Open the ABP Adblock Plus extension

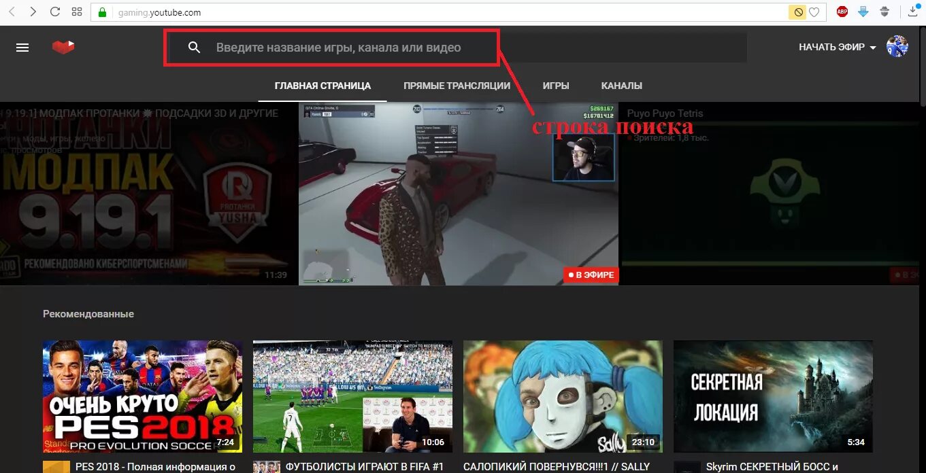point(842,12)
